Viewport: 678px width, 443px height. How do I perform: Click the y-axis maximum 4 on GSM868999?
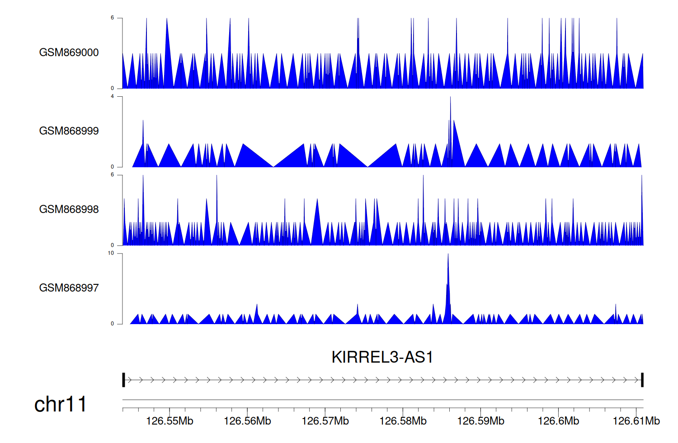[112, 96]
